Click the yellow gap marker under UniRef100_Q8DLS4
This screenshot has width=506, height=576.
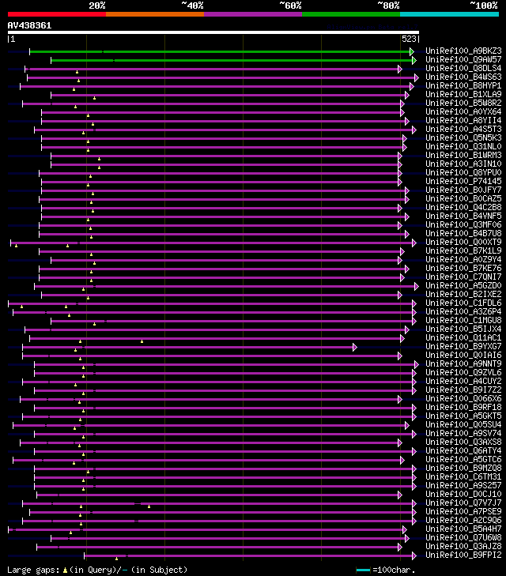pyautogui.click(x=77, y=72)
